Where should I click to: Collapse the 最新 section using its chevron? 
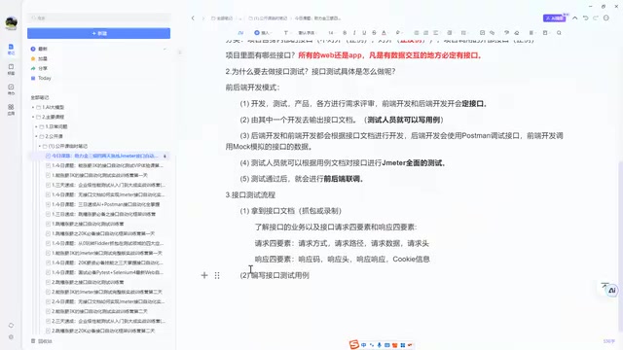[x=165, y=49]
